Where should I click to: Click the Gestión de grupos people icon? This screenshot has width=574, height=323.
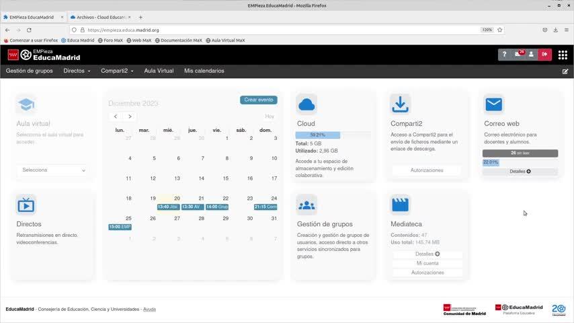click(306, 205)
